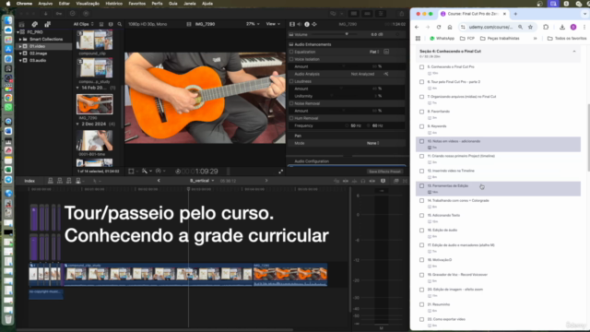
Task: Click the share export icon in Final Cut toolbar
Action: point(402,14)
